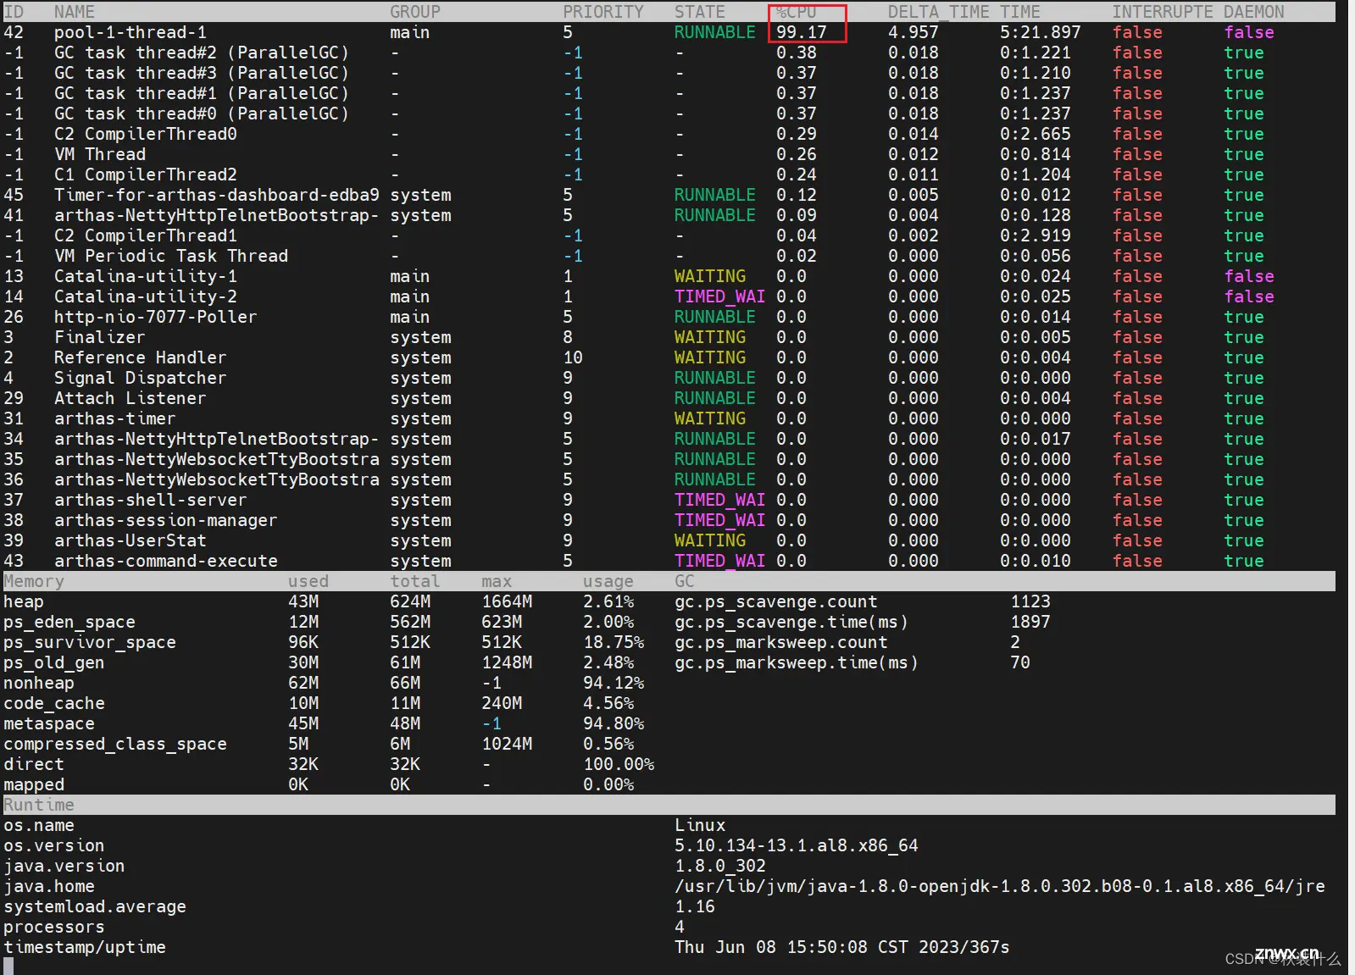Click the metaspace usage 94.80%
Viewport: 1355px width, 975px height.
(614, 723)
